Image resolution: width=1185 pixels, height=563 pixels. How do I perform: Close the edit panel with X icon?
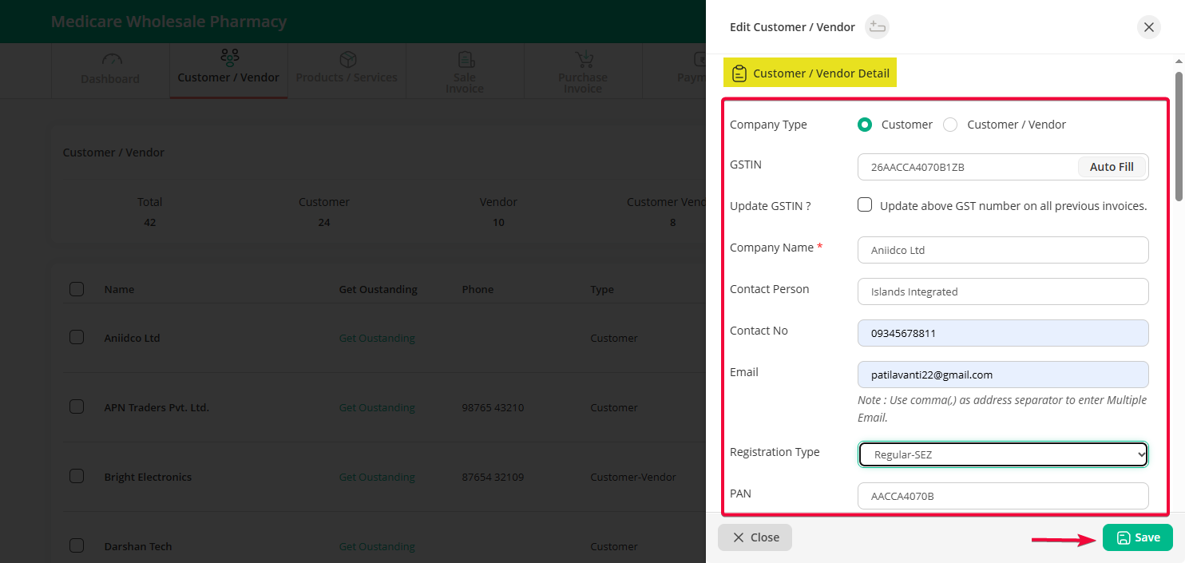(x=1148, y=27)
